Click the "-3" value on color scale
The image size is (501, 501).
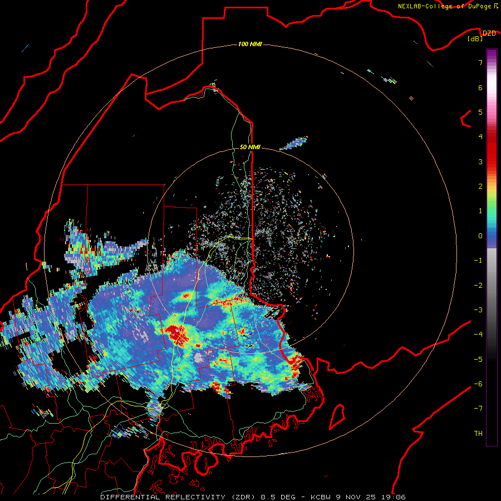click(478, 310)
